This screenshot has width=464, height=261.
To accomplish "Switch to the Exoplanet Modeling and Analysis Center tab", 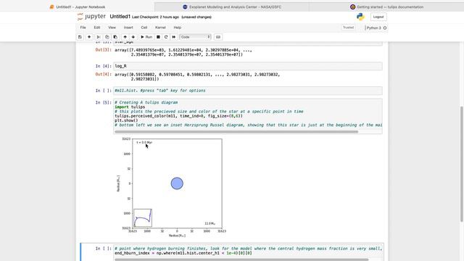I will click(232, 7).
